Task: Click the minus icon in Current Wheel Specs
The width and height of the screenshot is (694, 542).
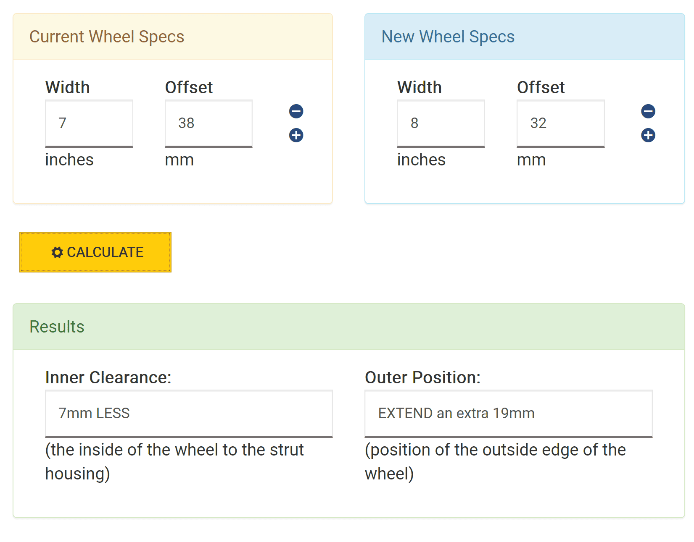Action: (x=296, y=111)
